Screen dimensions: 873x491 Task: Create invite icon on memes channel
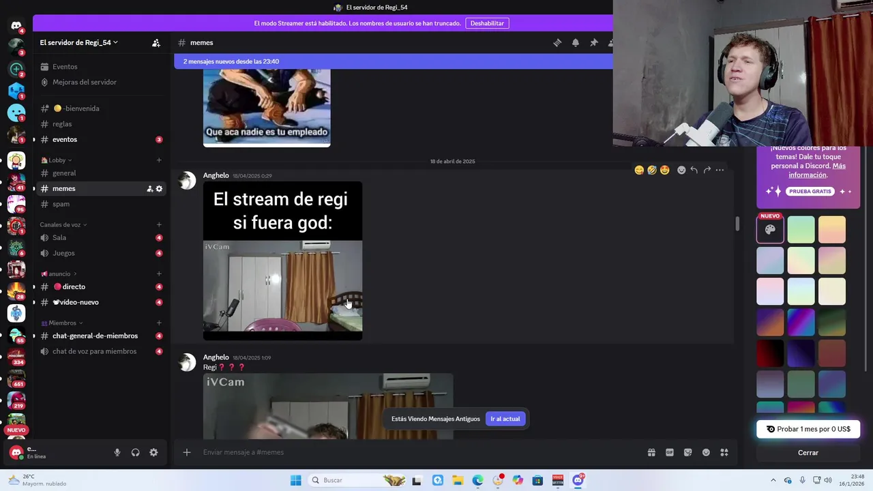coord(150,189)
